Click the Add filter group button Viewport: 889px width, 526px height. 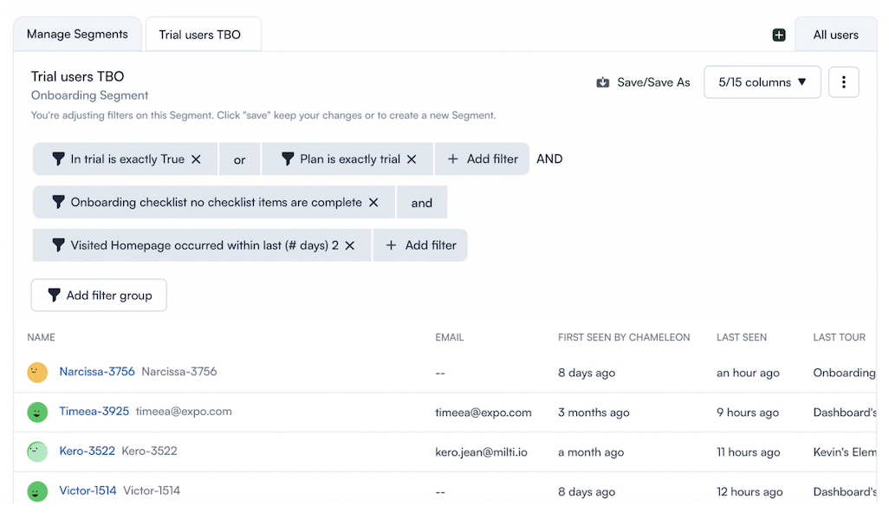(99, 295)
